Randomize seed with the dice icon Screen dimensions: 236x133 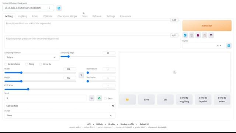(x=91, y=98)
